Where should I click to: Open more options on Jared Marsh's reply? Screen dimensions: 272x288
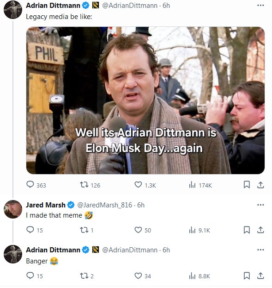260,205
